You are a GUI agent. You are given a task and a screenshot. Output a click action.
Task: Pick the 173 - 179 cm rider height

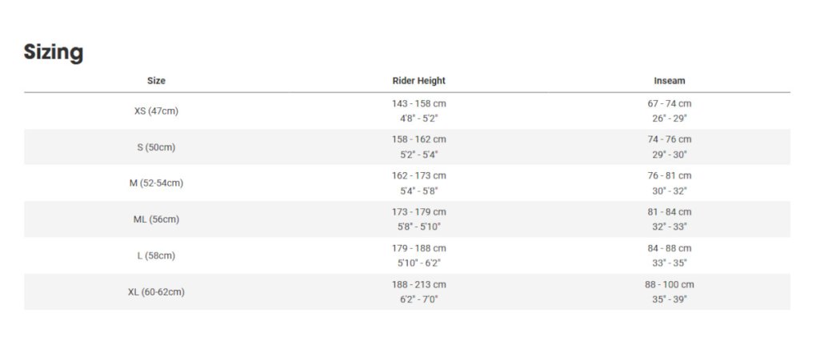tap(418, 212)
